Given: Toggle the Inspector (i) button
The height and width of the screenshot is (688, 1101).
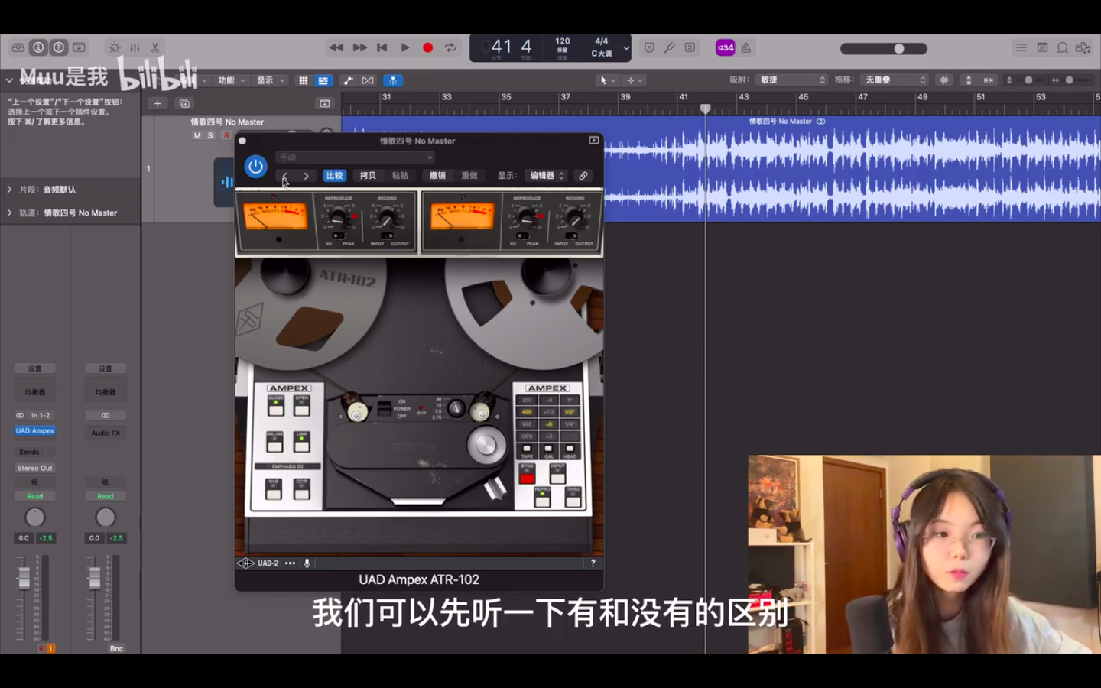Looking at the screenshot, I should 38,47.
